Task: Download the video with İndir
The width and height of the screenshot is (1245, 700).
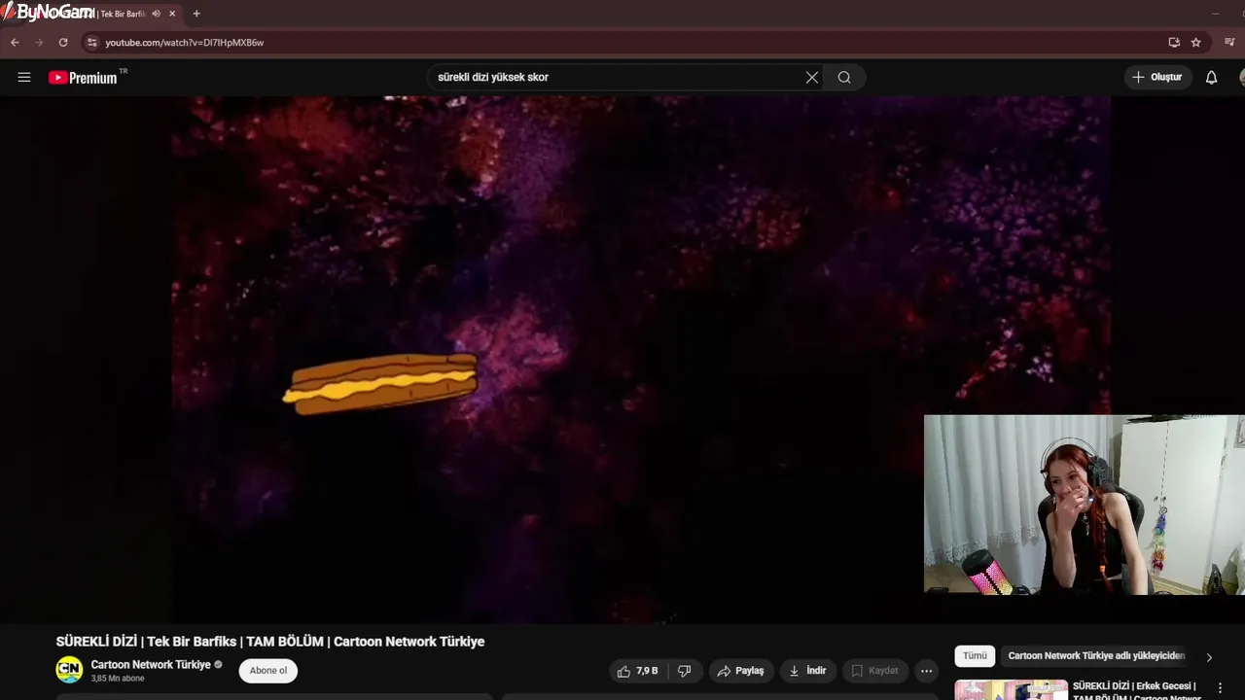Action: click(x=807, y=671)
